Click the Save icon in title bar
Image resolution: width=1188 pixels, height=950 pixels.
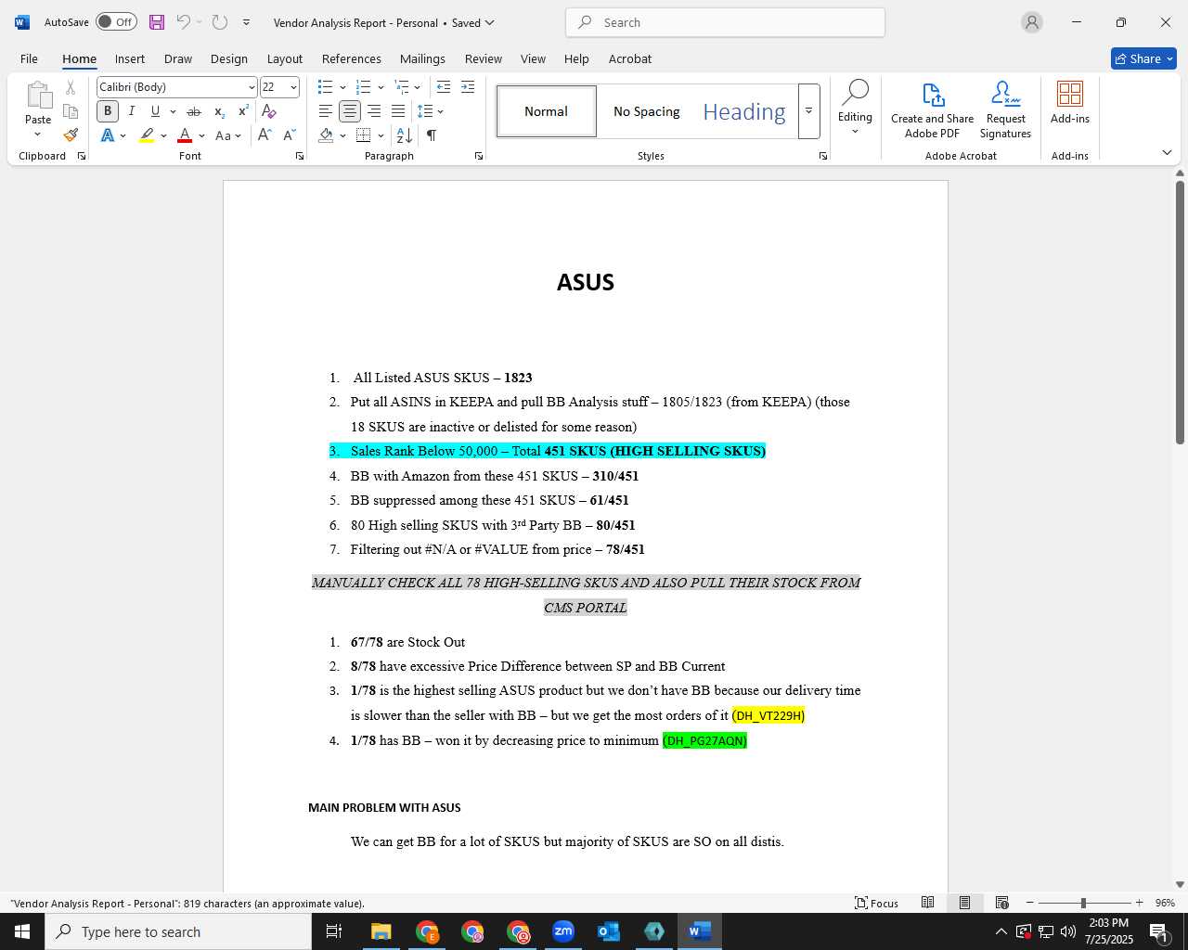point(157,22)
